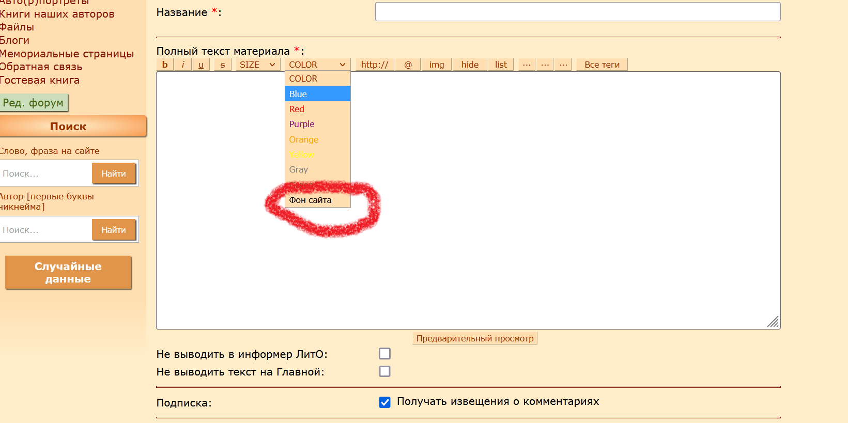848x423 pixels.
Task: Click into the 'Название' text field
Action: pyautogui.click(x=577, y=12)
